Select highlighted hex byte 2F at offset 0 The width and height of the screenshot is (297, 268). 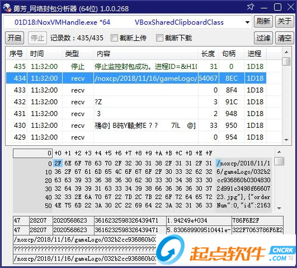(58, 163)
